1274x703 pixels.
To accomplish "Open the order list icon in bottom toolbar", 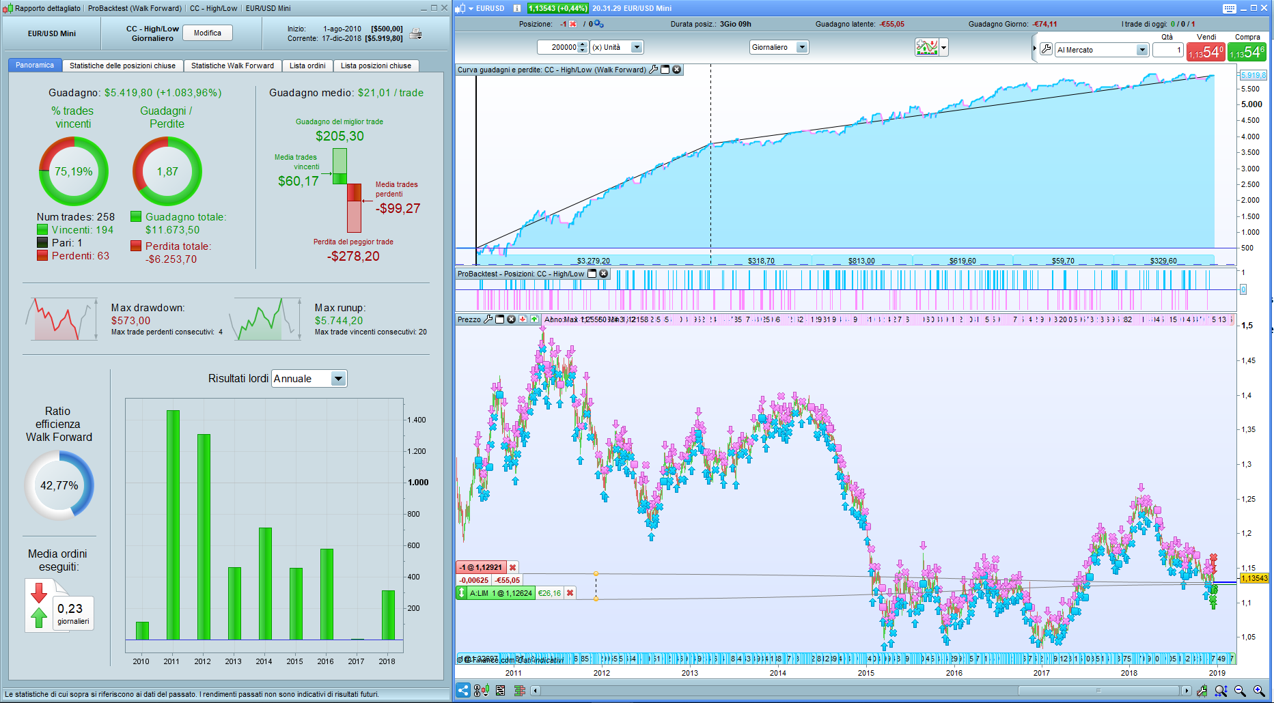I will (x=501, y=690).
